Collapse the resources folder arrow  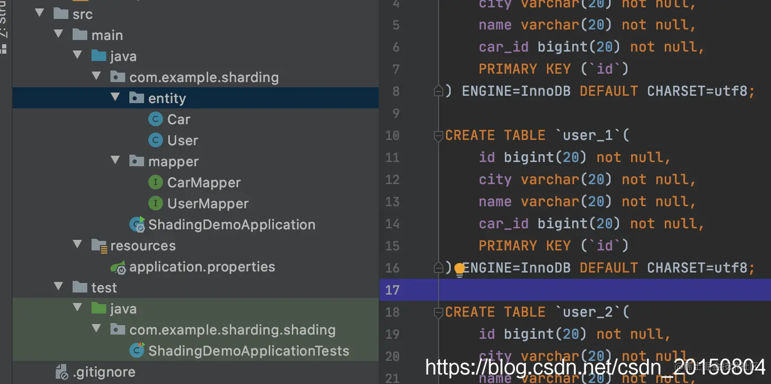(78, 245)
